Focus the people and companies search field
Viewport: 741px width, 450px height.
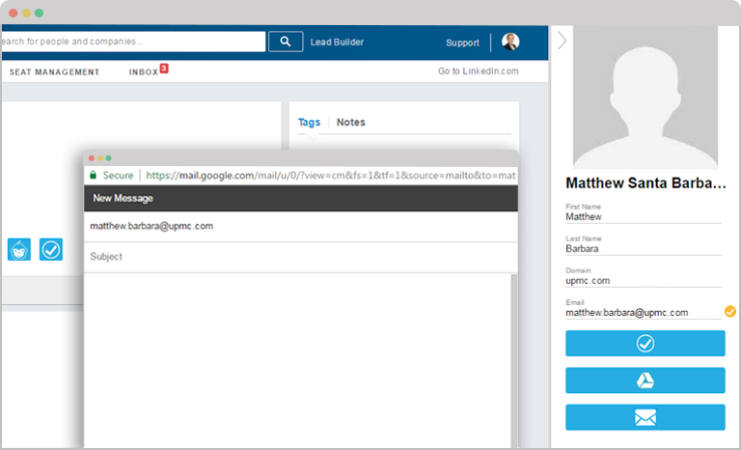(x=133, y=42)
